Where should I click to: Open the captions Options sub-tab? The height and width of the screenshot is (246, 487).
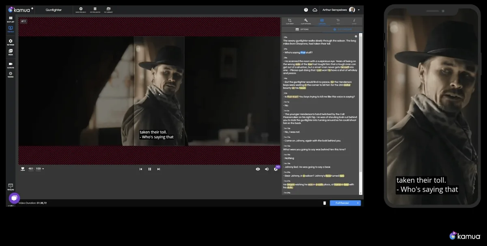[302, 30]
